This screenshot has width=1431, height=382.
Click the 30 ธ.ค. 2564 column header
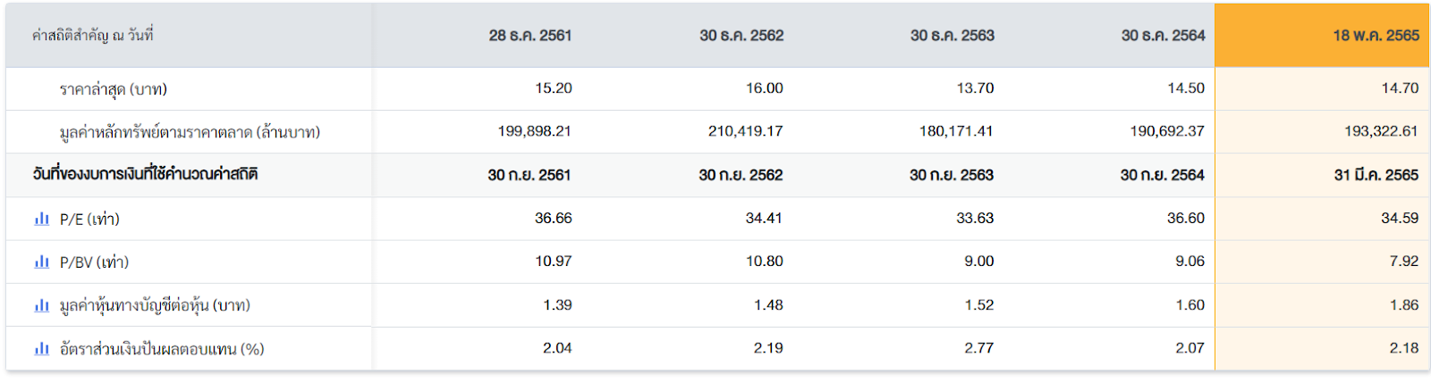tap(1163, 36)
